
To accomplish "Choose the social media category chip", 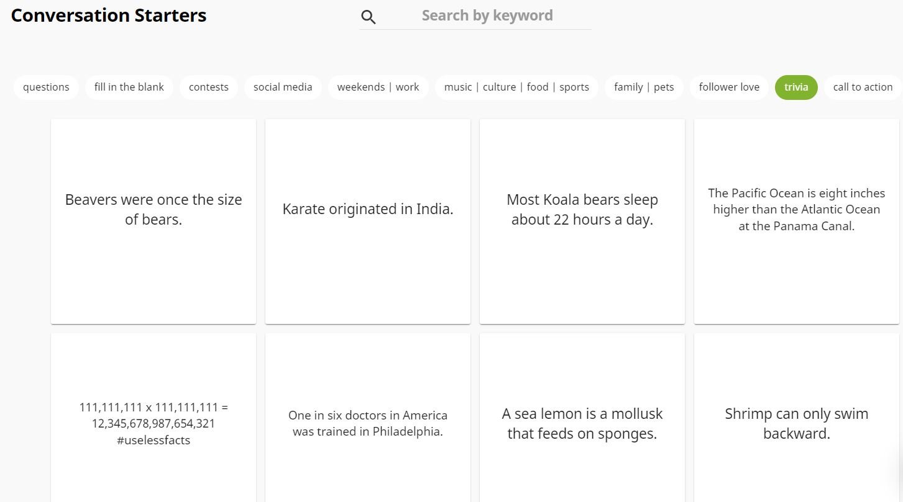I will (x=283, y=87).
